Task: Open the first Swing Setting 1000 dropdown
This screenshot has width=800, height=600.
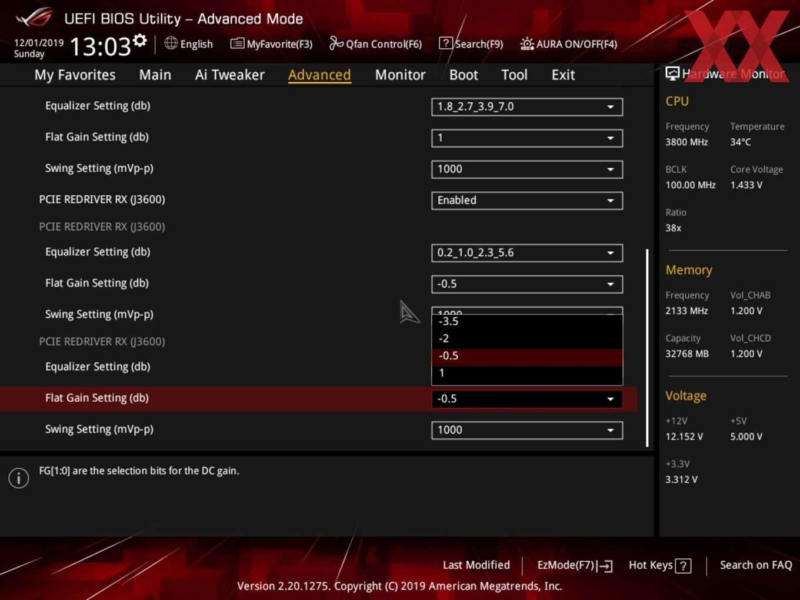Action: (x=527, y=169)
